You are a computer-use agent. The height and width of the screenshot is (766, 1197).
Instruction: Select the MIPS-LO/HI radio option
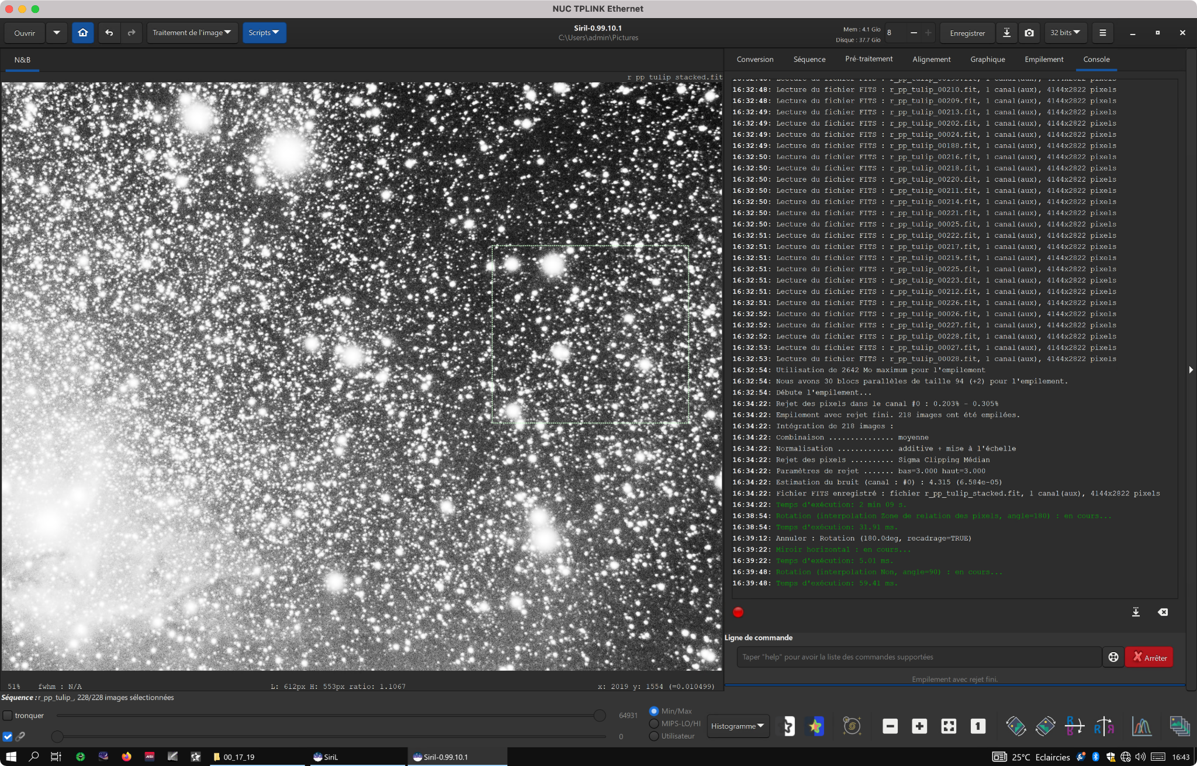click(x=654, y=723)
